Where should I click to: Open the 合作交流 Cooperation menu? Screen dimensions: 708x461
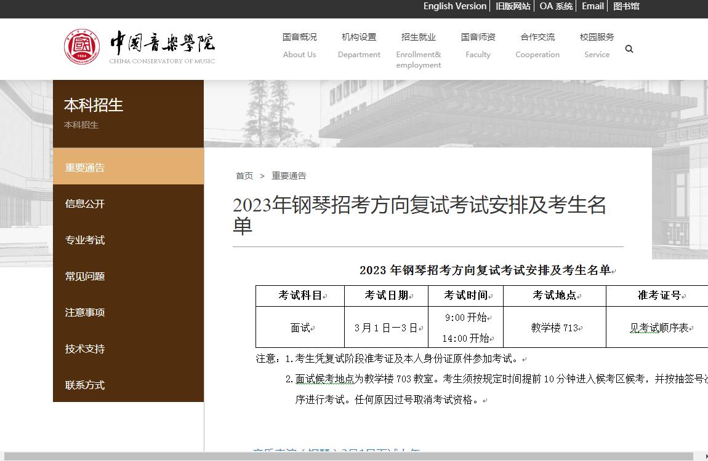(537, 45)
